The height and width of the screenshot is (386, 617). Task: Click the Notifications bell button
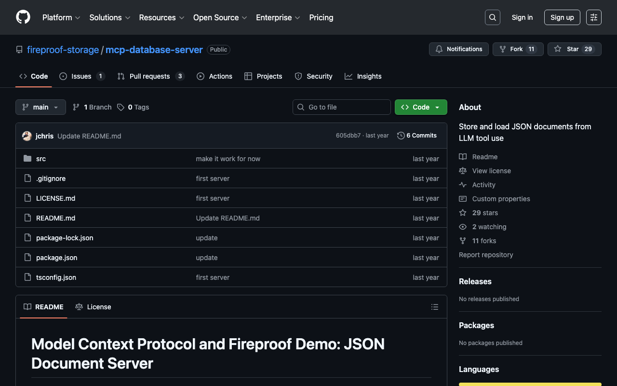[x=458, y=49]
